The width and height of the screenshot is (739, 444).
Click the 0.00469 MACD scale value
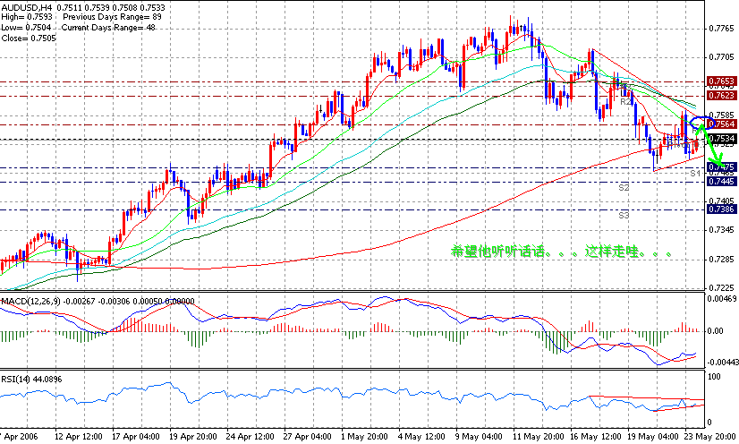[723, 299]
